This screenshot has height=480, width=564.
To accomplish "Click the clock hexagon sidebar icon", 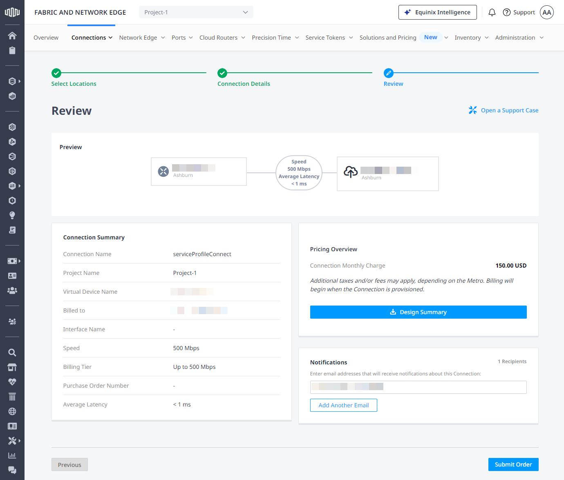I will (x=12, y=201).
